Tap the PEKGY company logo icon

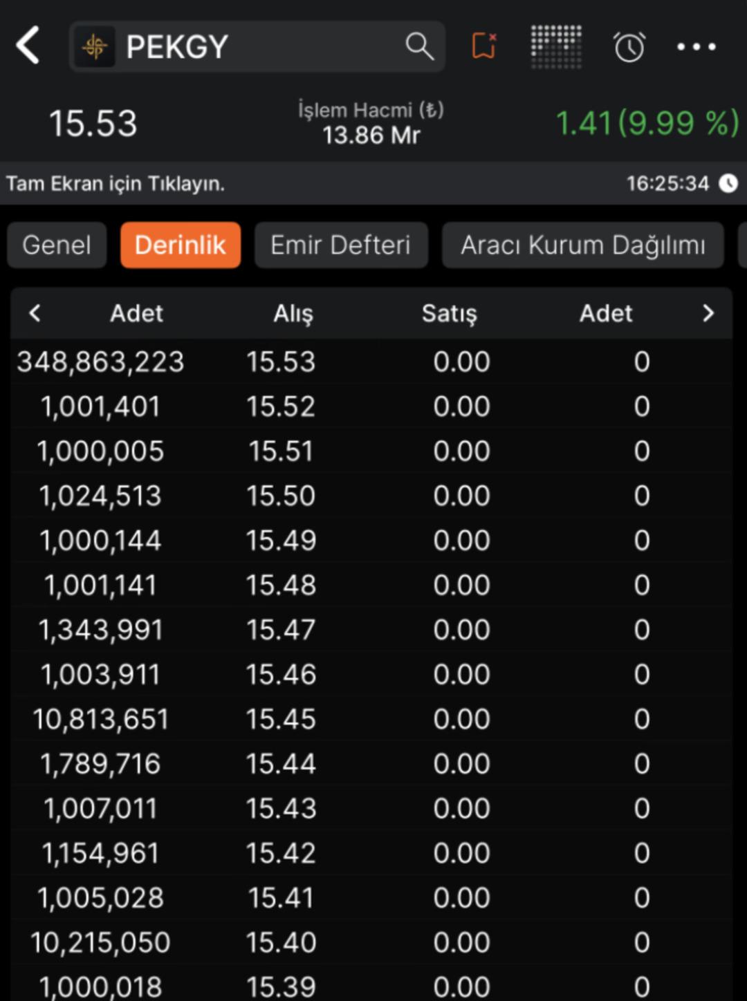click(95, 47)
